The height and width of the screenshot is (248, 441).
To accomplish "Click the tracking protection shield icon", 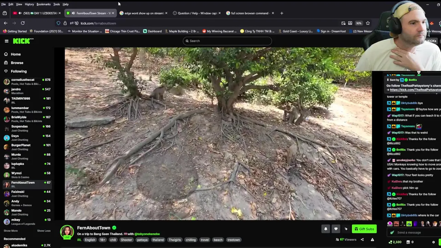I will (59, 23).
